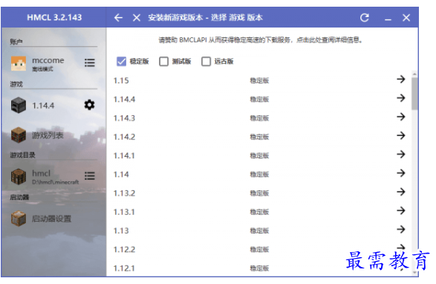Open account list menu next to mccome
Image resolution: width=436 pixels, height=284 pixels.
[x=90, y=62]
